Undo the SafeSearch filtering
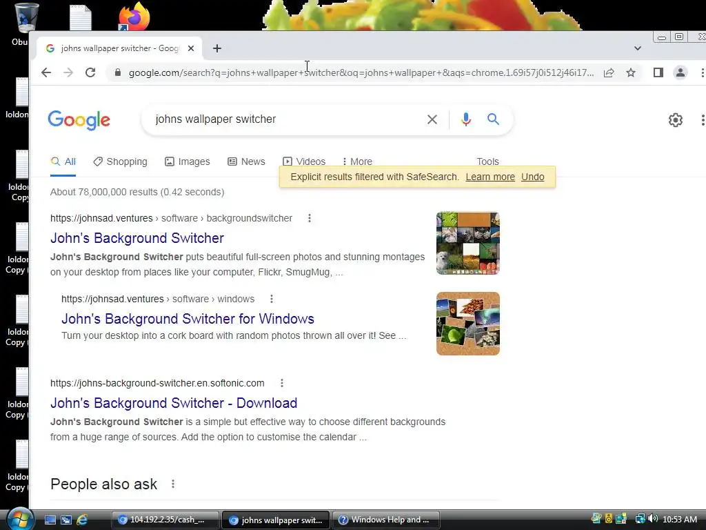The height and width of the screenshot is (530, 706). click(x=533, y=177)
